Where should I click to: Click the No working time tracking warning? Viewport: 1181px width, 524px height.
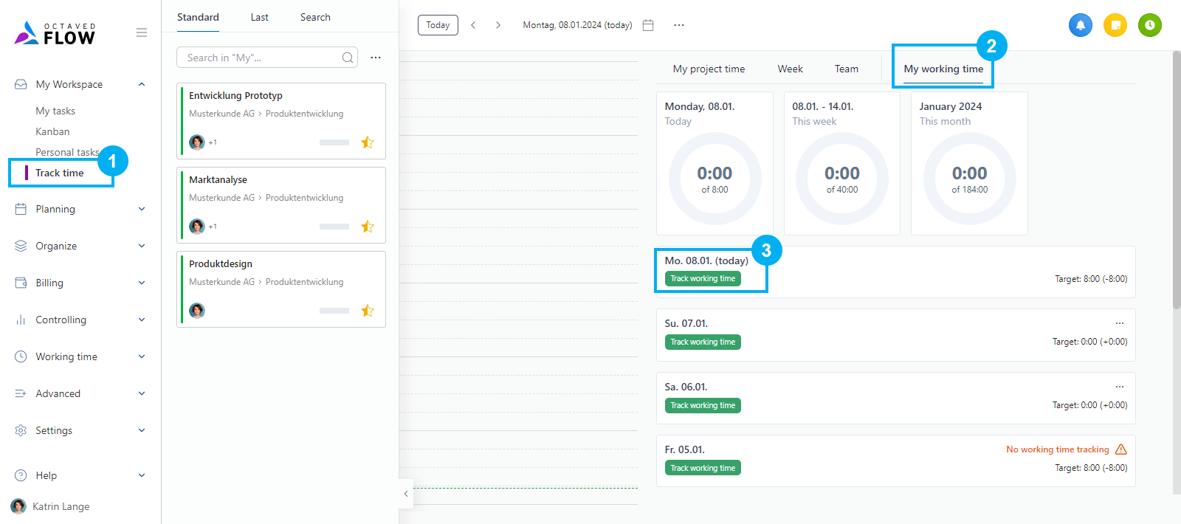(1058, 449)
